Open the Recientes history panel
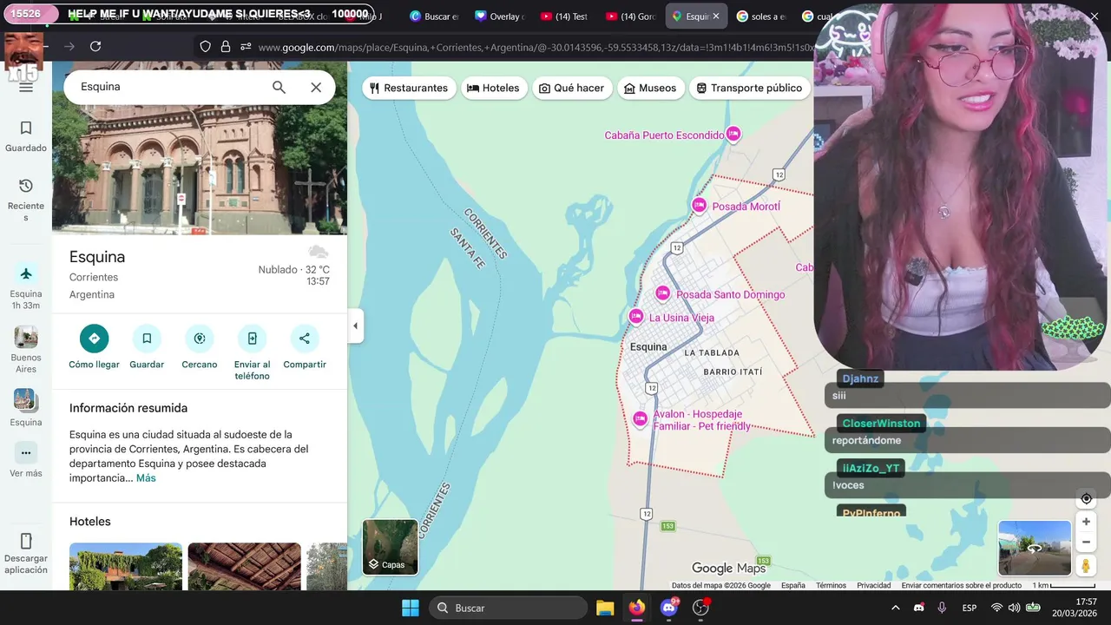The height and width of the screenshot is (625, 1111). point(26,200)
